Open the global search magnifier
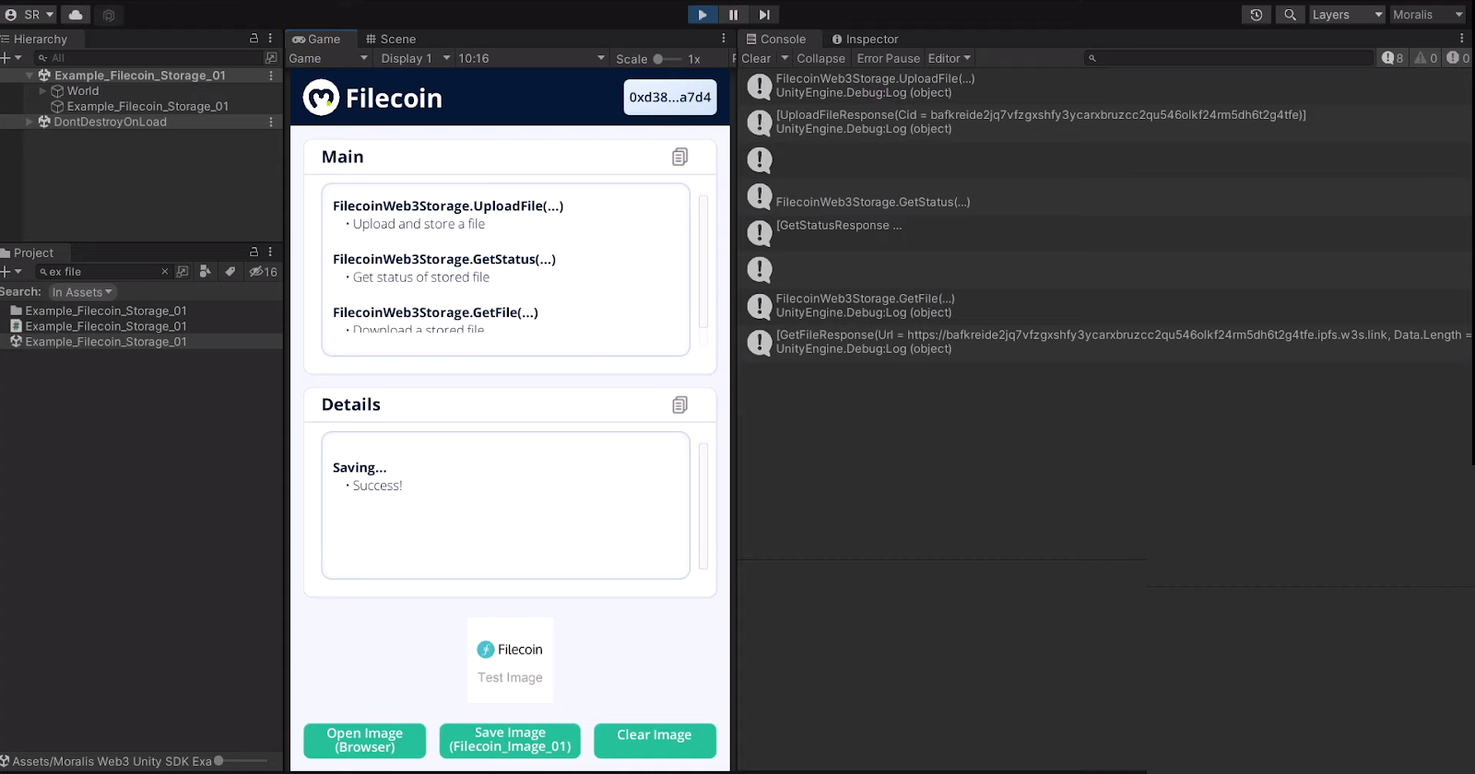 click(1290, 15)
